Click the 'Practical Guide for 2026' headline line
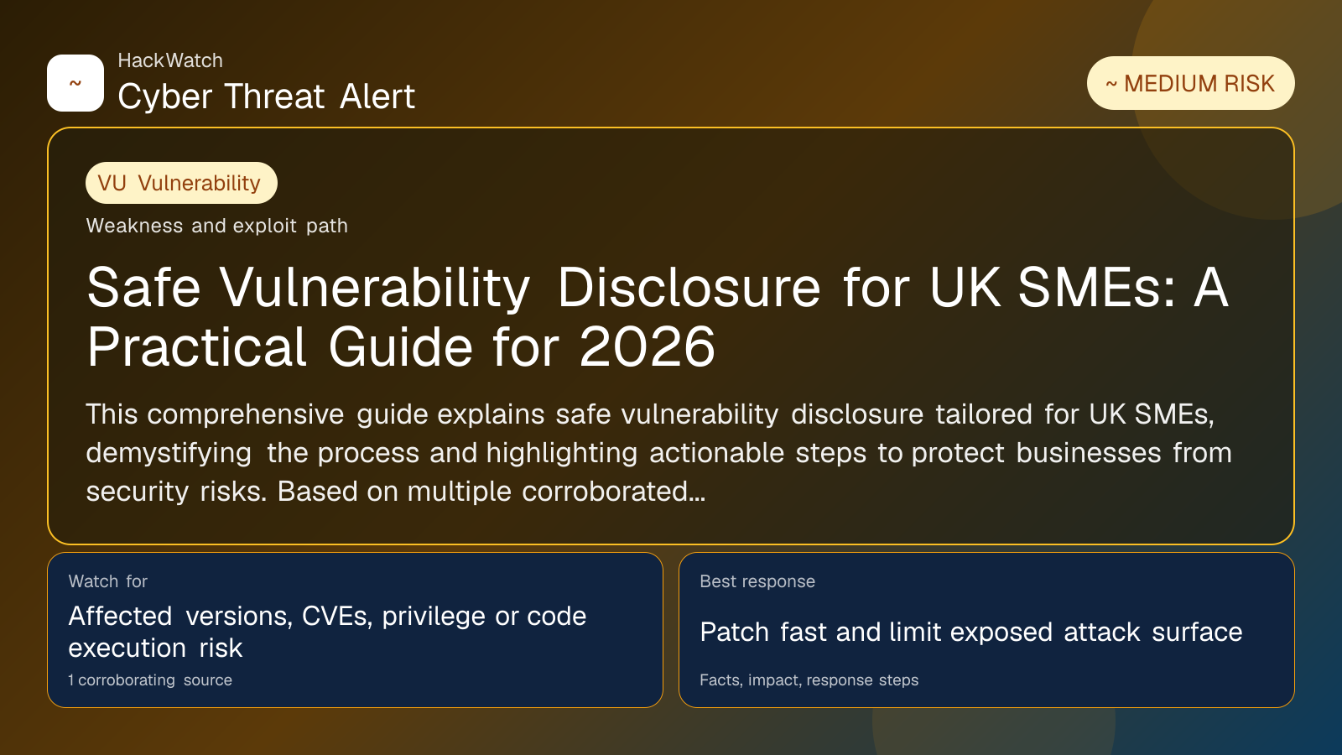This screenshot has width=1342, height=755. click(x=401, y=347)
